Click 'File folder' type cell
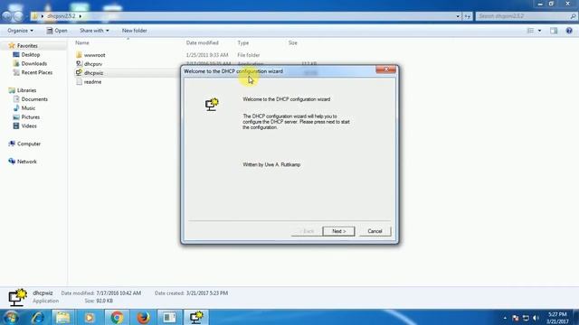Viewport: 579px width, 325px height. click(249, 55)
